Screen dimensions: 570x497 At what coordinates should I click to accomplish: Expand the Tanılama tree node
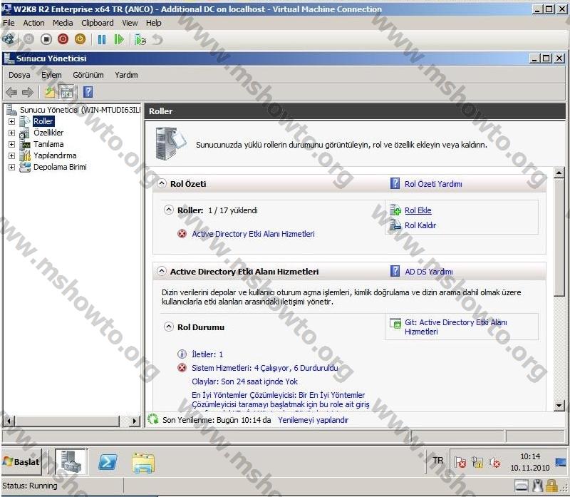(x=11, y=145)
